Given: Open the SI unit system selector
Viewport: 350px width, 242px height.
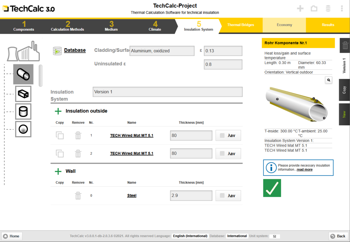Looking at the screenshot, I should point(275,236).
